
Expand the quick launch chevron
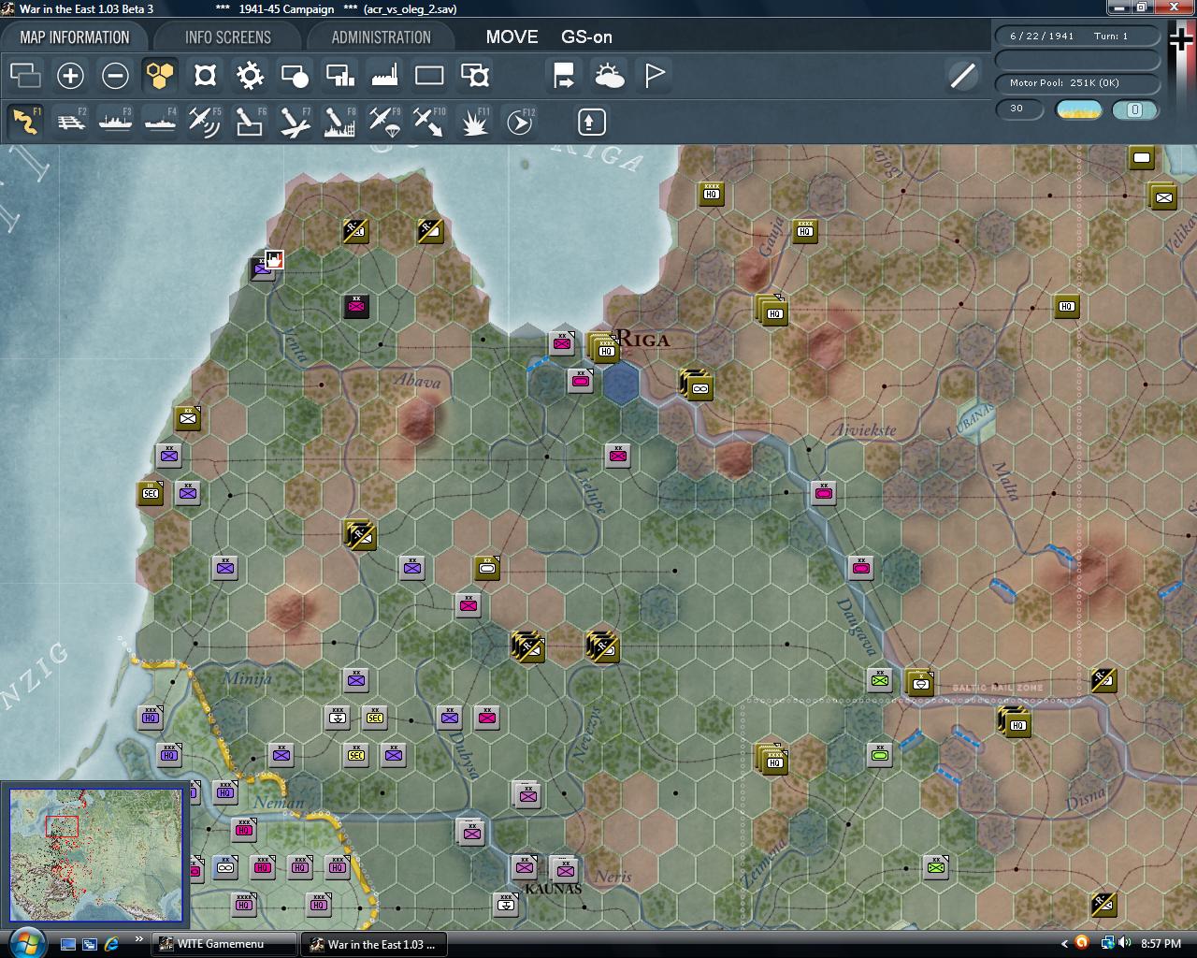tap(139, 939)
